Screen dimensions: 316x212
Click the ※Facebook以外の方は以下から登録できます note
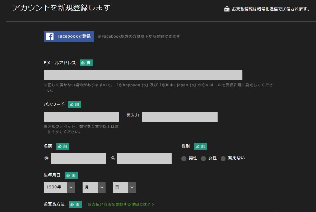tap(139, 37)
